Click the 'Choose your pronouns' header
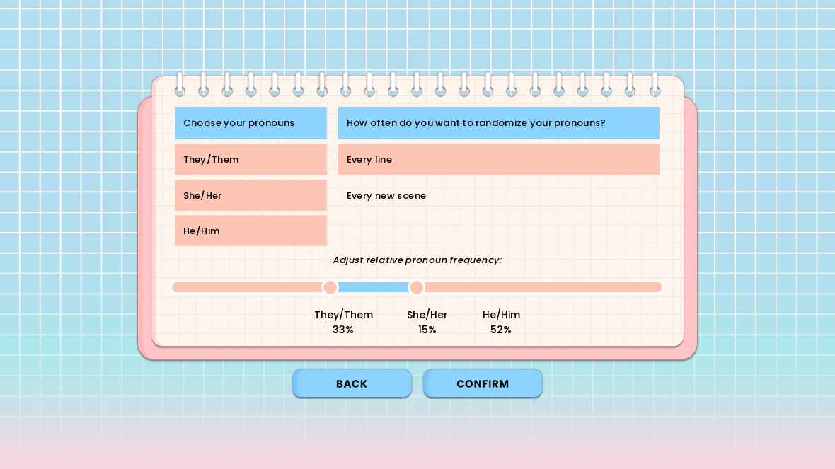 [x=250, y=123]
